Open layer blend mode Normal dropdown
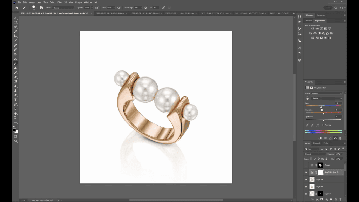Viewport: 359px width, 202px height. tap(315, 154)
